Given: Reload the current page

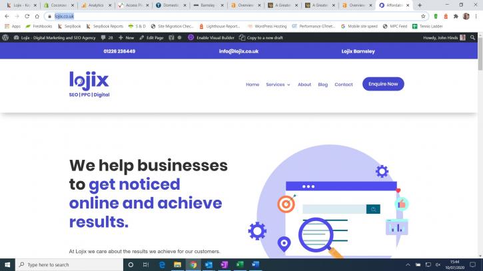Looking at the screenshot, I should click(x=27, y=17).
